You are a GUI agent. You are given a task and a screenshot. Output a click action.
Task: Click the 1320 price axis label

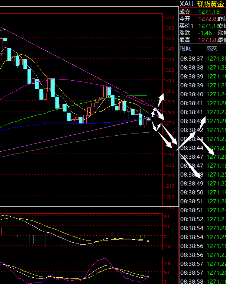(x=169, y=70)
